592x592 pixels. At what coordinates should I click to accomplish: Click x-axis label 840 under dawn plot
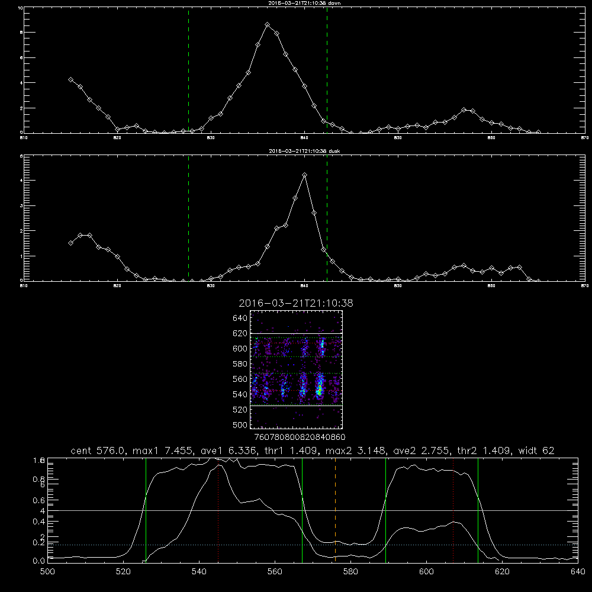tap(305, 138)
